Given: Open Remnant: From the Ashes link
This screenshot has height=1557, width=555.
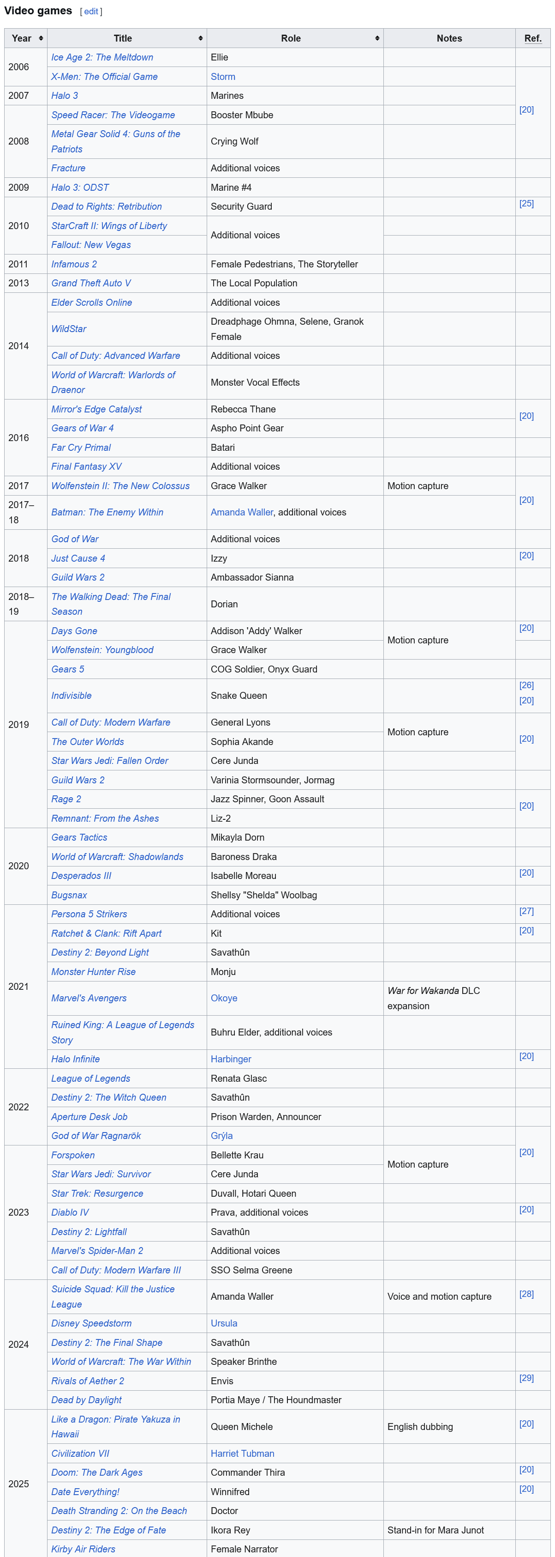Looking at the screenshot, I should pos(105,818).
